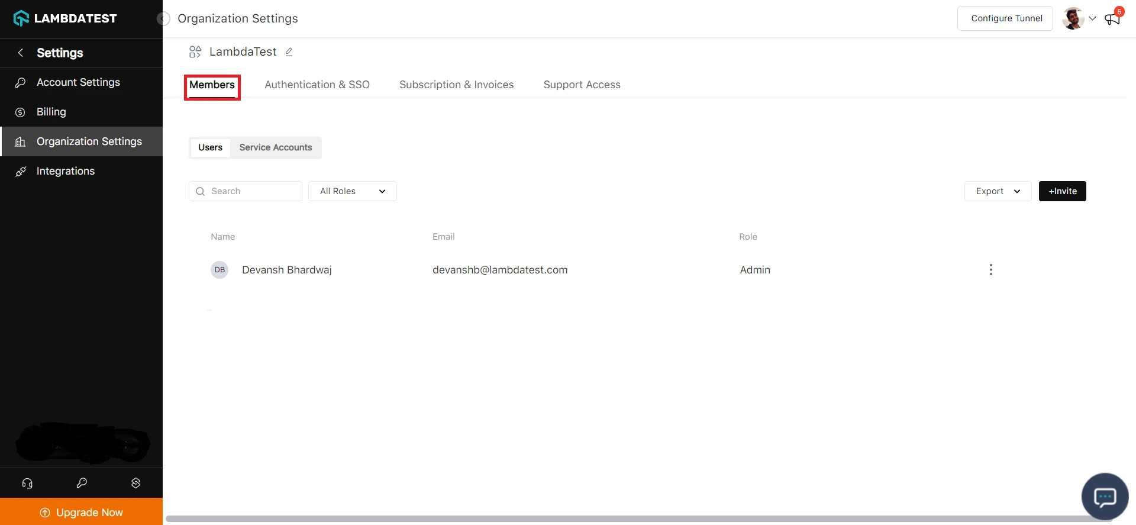Open the chat support bubble
The image size is (1136, 525).
[x=1104, y=497]
